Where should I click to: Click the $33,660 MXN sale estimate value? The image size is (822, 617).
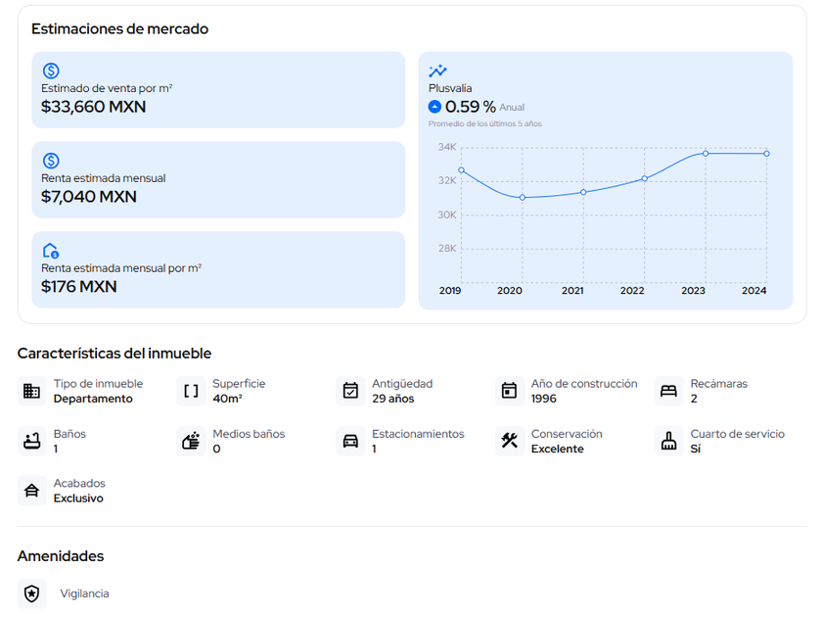tap(93, 107)
